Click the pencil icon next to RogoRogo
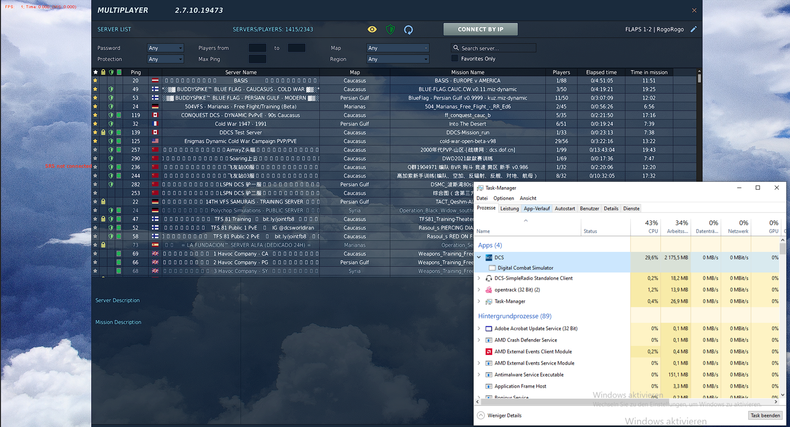The width and height of the screenshot is (790, 427). pyautogui.click(x=694, y=29)
